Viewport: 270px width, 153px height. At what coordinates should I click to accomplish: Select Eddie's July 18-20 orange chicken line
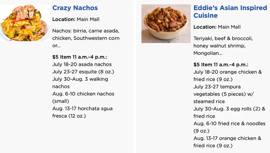[x=227, y=76]
